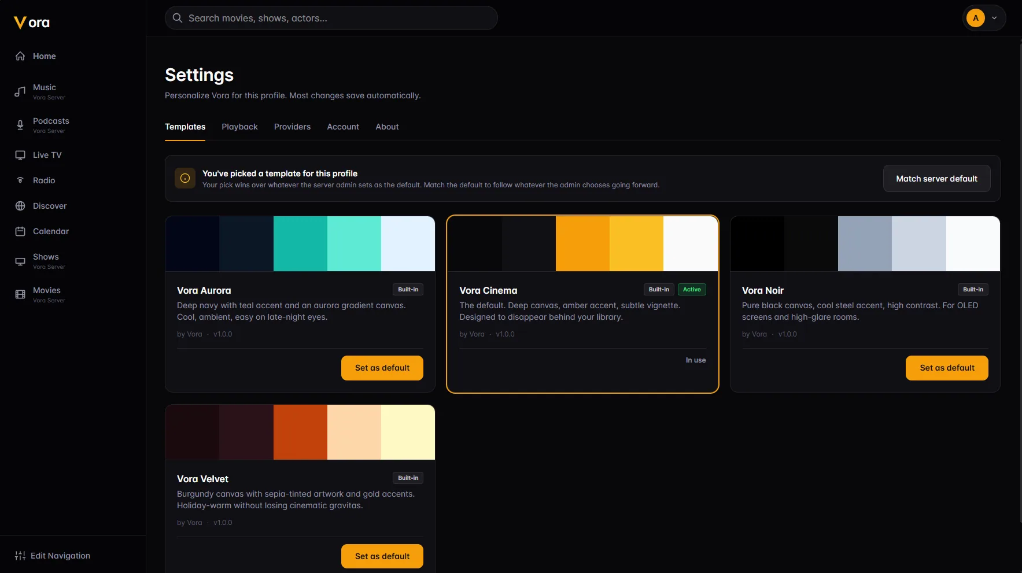Click the Built-in badge on Vora Velvet
The width and height of the screenshot is (1022, 573).
(x=408, y=478)
